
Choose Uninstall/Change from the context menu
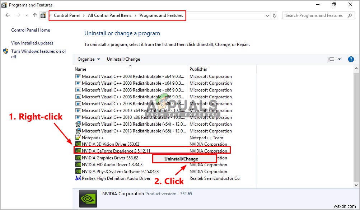[x=184, y=159]
